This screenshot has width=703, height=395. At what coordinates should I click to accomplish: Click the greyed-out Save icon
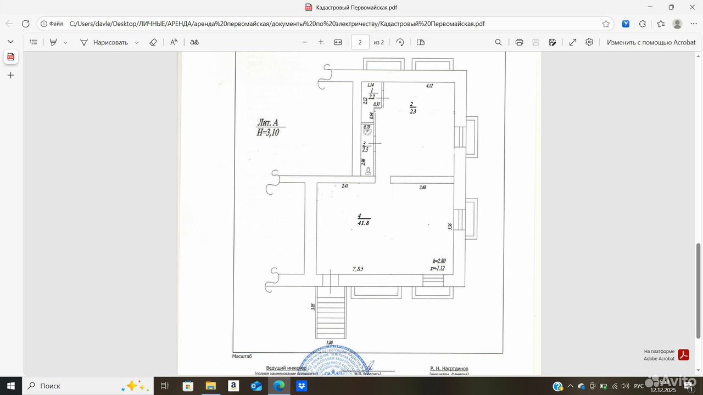tap(535, 42)
